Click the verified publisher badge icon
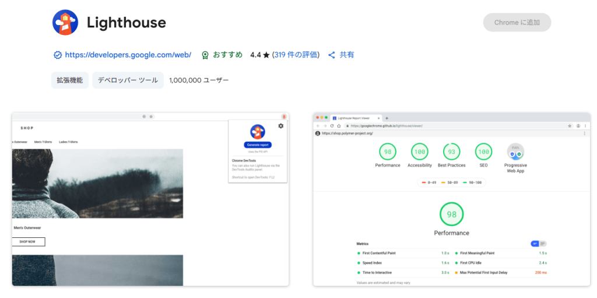Screen dimensions: 597x298 [x=58, y=55]
